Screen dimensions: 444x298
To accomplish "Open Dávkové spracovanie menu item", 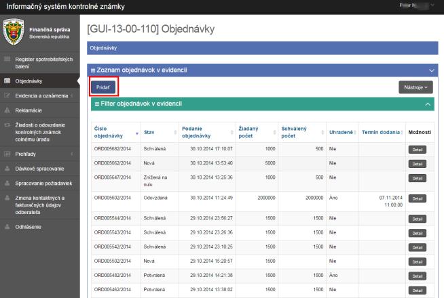I will pyautogui.click(x=40, y=169).
